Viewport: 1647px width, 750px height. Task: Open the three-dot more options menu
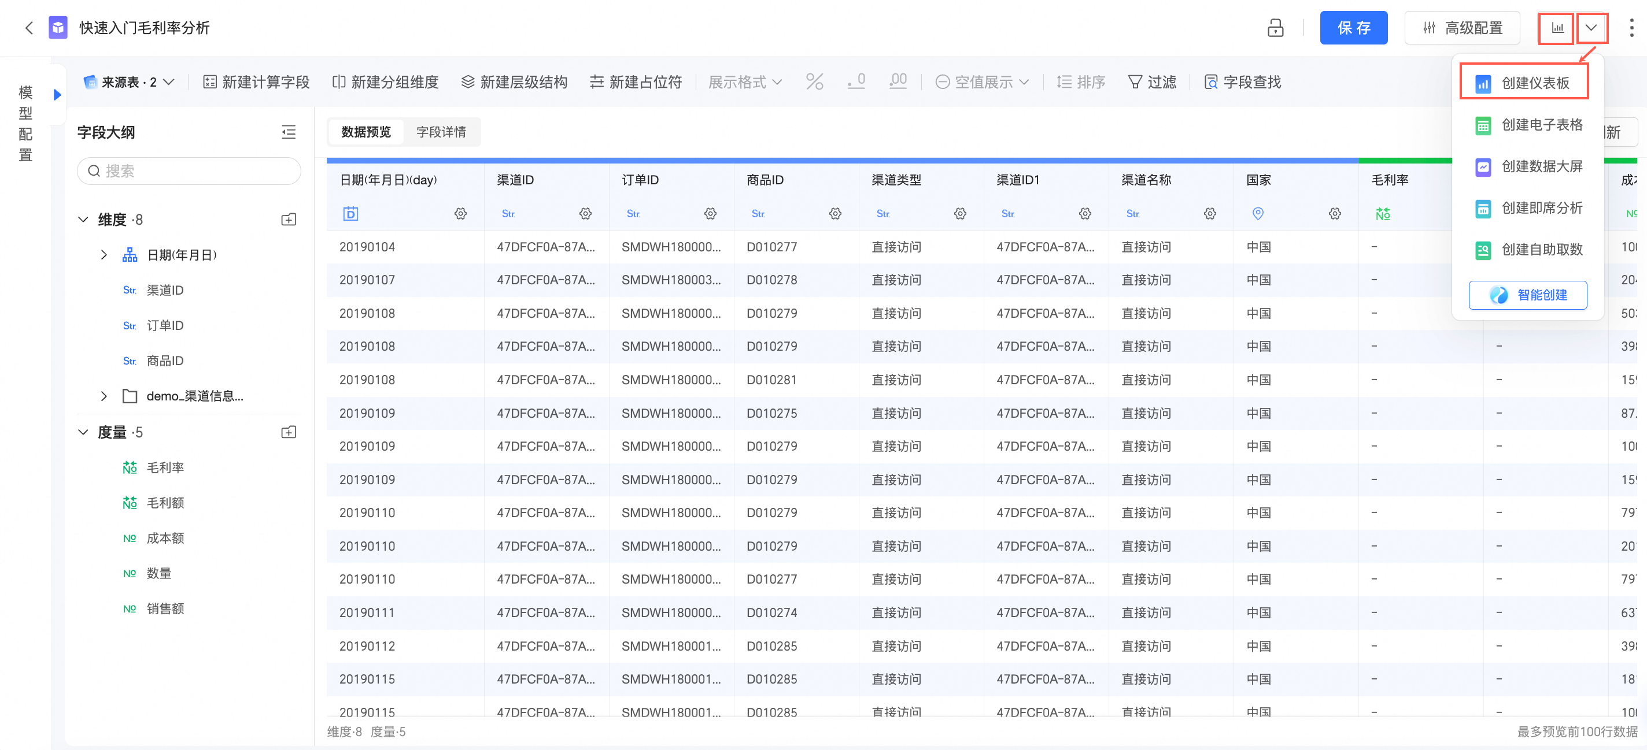[1631, 28]
